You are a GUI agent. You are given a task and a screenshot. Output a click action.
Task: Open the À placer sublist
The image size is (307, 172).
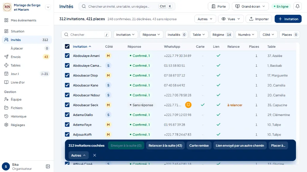[27, 48]
